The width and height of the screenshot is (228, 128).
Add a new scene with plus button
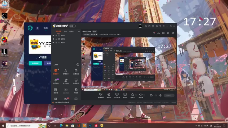[x=79, y=31]
